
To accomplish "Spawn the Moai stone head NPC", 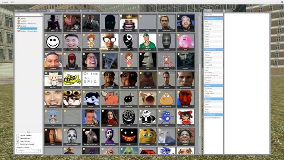I will (x=148, y=61).
